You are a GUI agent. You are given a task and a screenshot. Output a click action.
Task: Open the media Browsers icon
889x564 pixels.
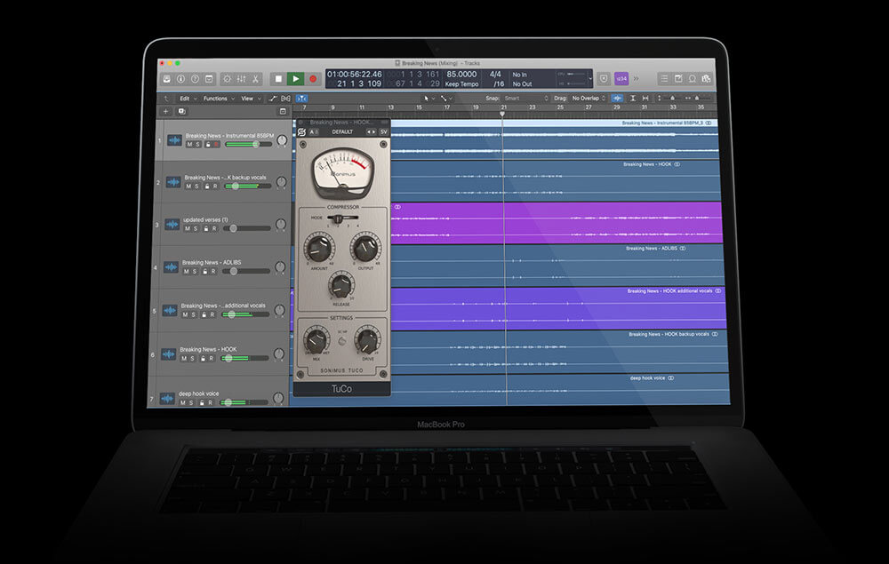click(x=707, y=79)
